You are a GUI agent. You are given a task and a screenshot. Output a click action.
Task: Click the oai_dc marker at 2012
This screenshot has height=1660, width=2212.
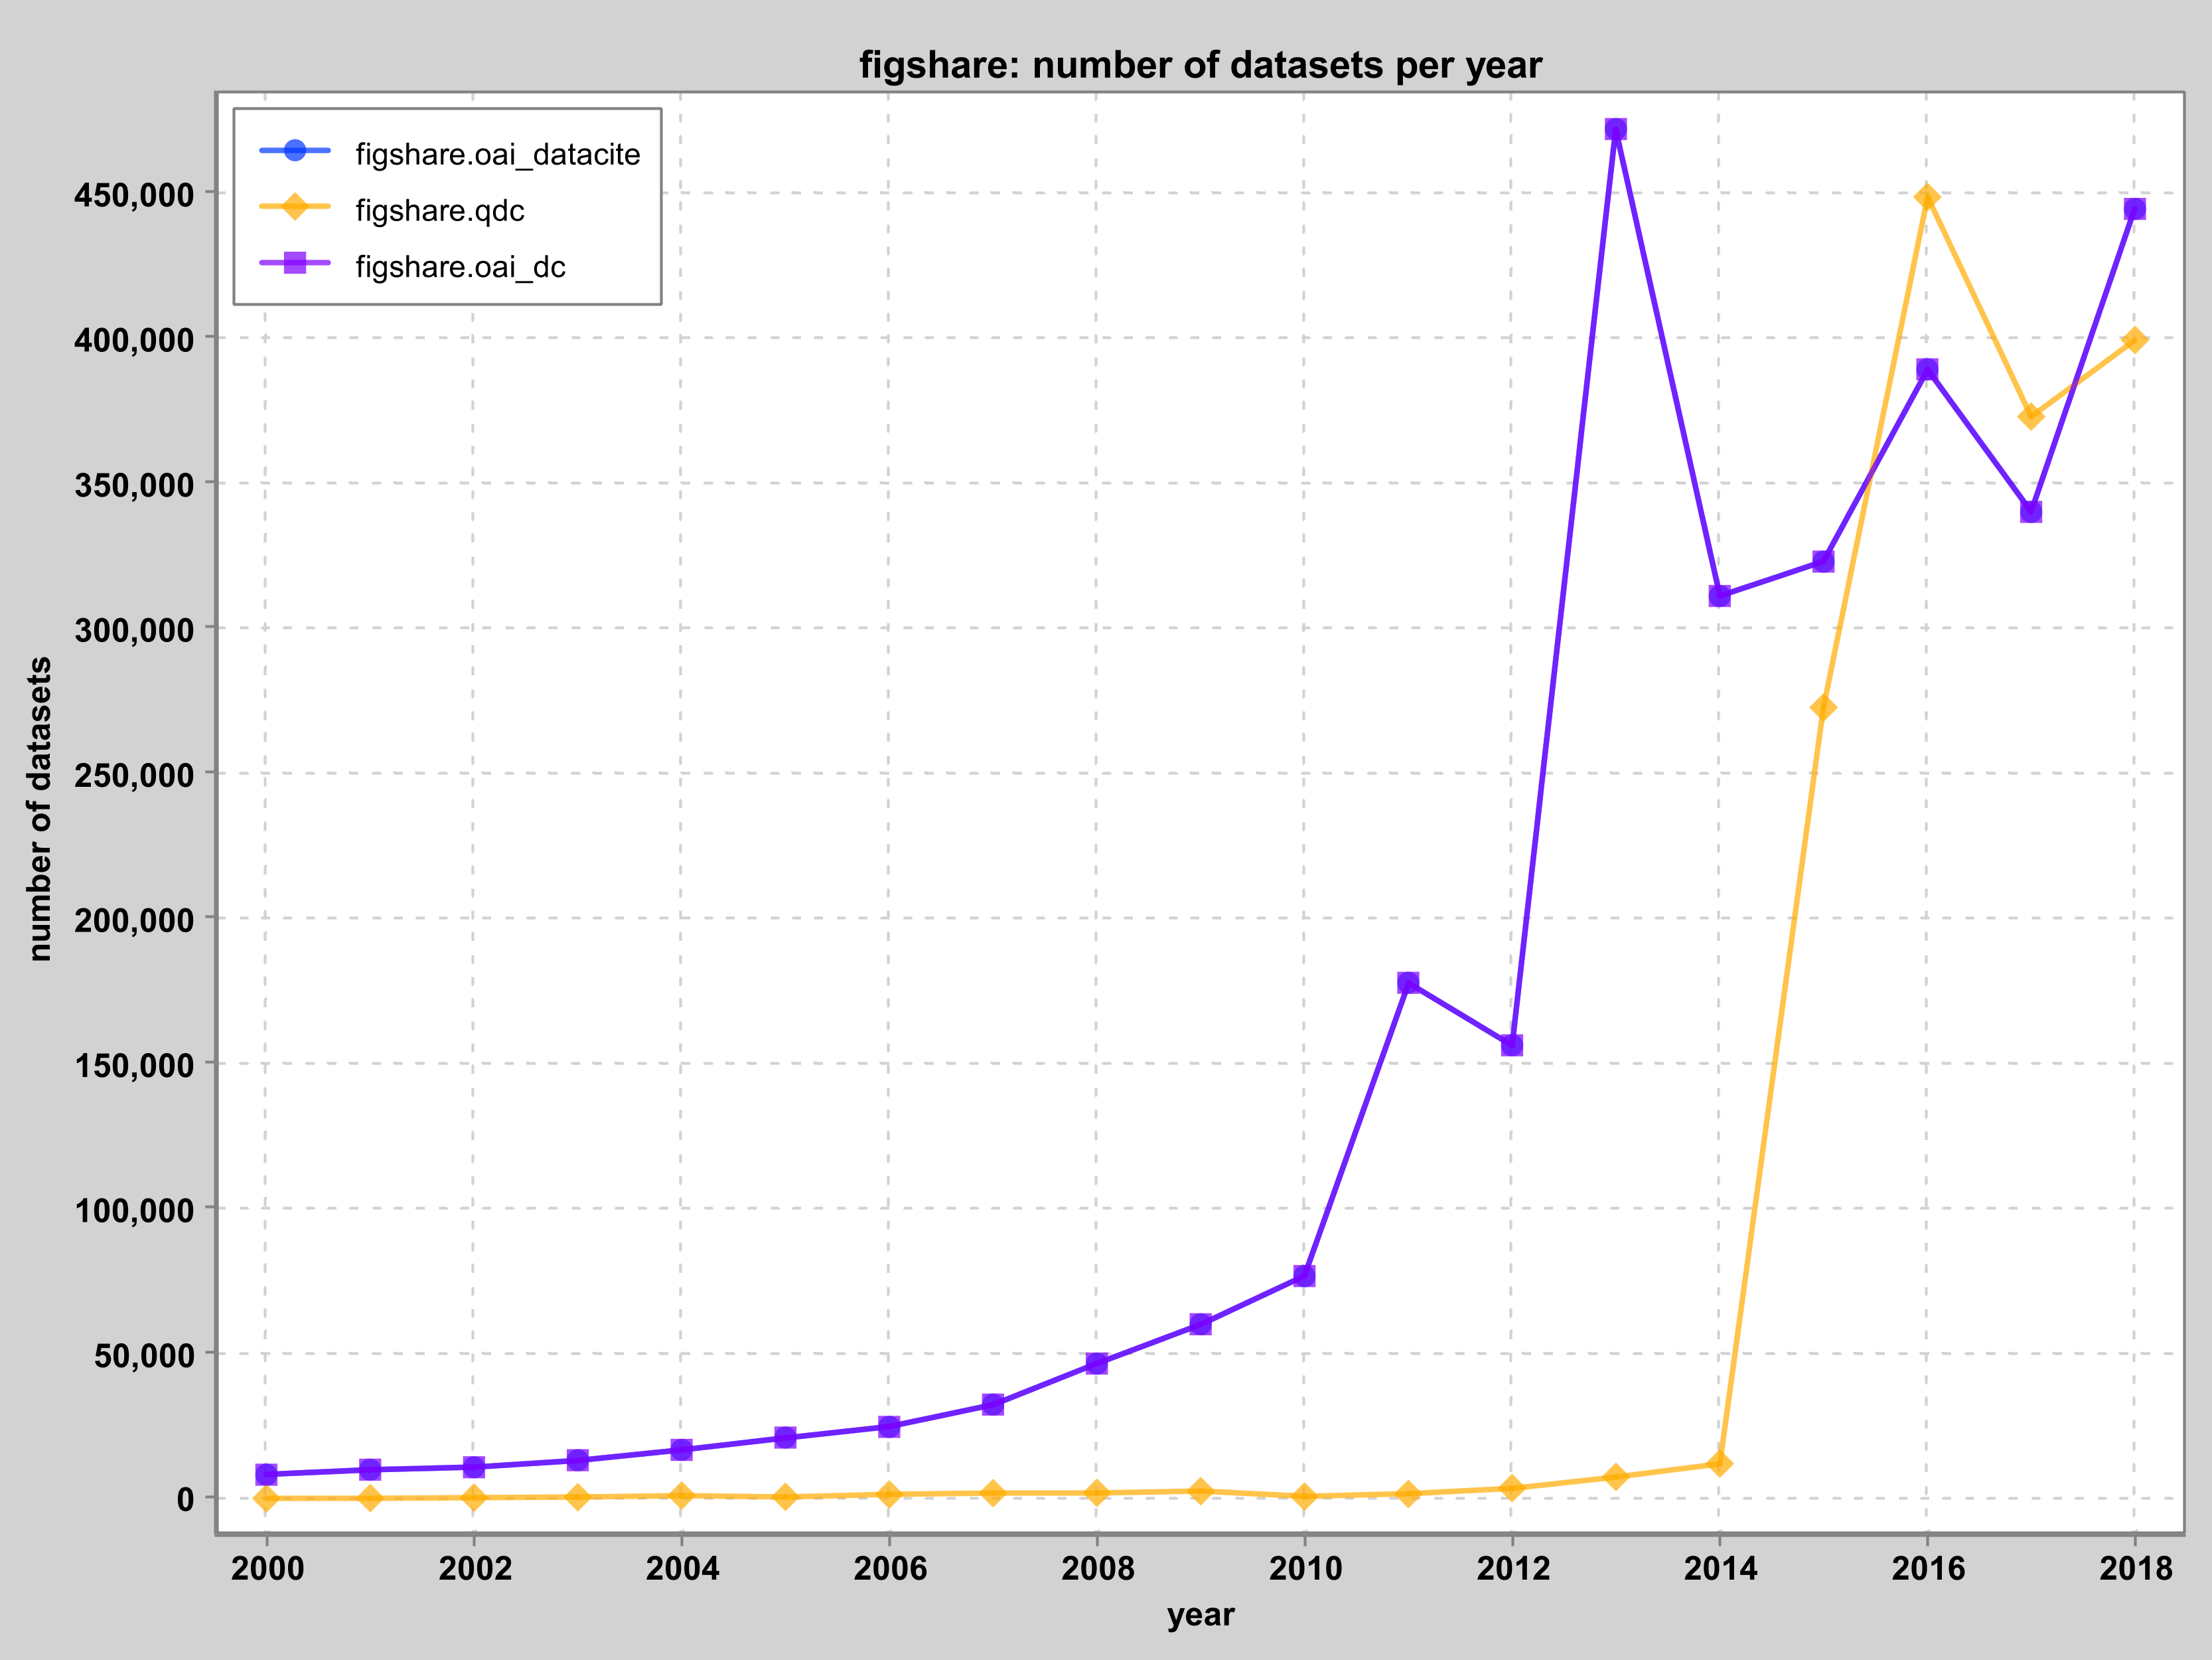click(x=1512, y=1044)
